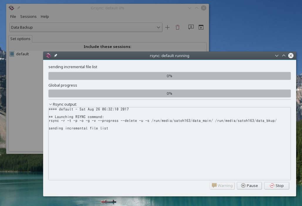Click the Pause button
The image size is (302, 206).
click(249, 186)
